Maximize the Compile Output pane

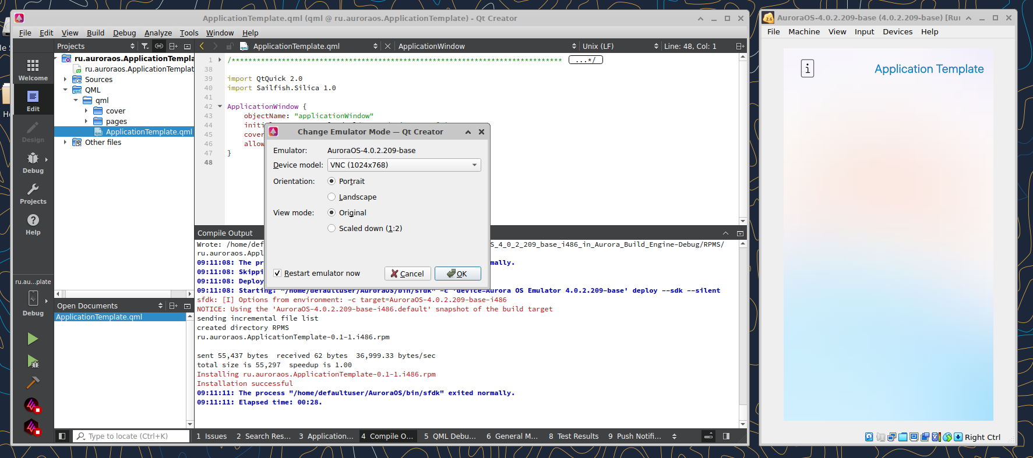coord(726,233)
